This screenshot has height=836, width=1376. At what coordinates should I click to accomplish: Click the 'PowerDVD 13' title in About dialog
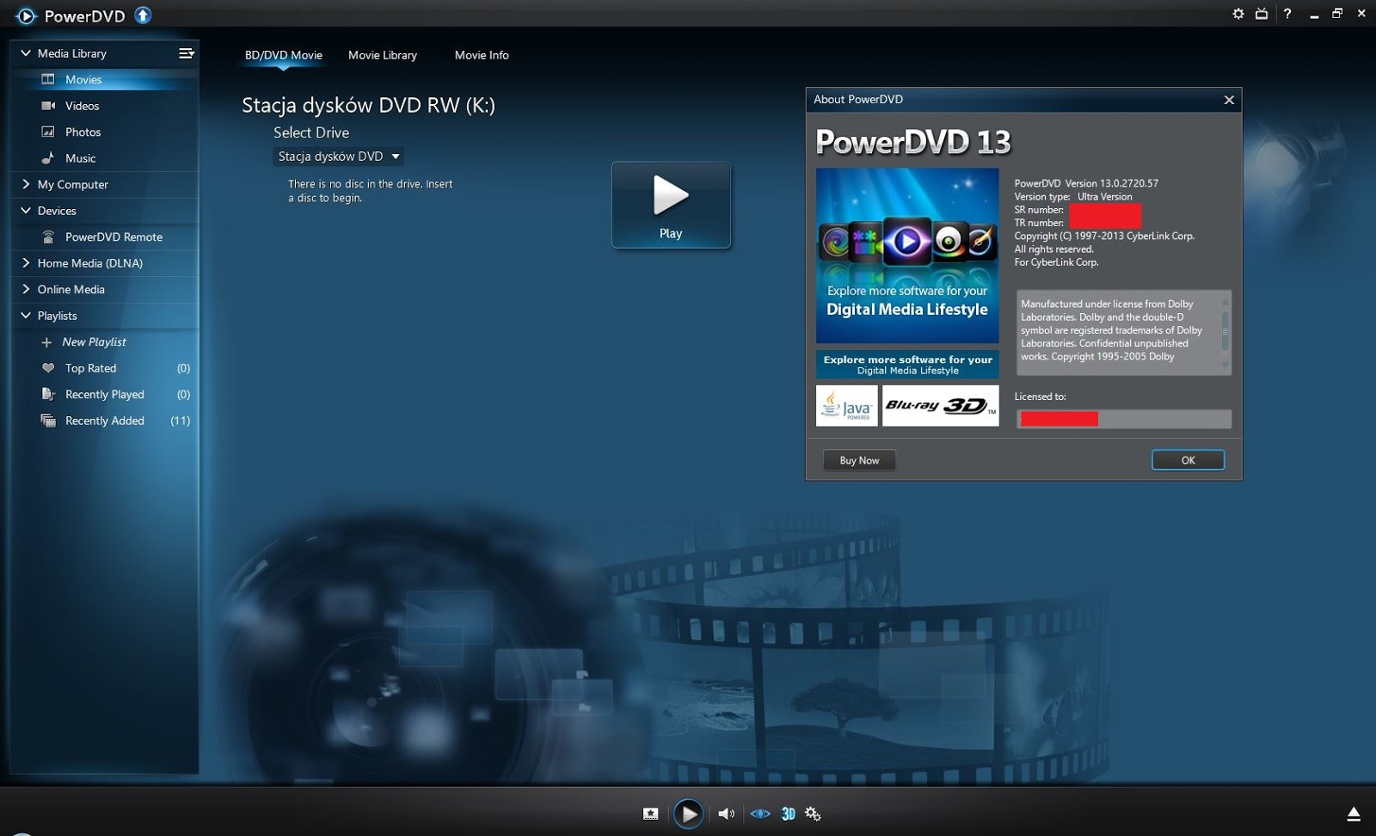tap(913, 142)
